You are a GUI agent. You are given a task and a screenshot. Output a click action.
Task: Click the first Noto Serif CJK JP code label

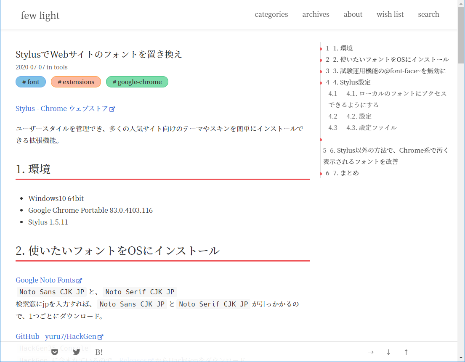point(140,292)
